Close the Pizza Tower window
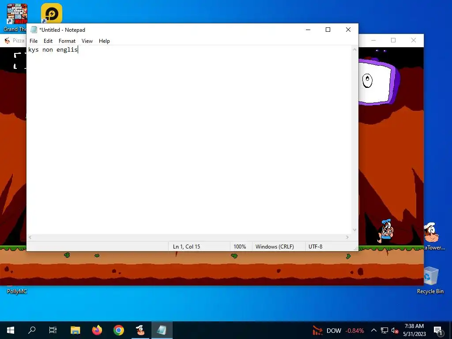The image size is (452, 339). (x=413, y=40)
